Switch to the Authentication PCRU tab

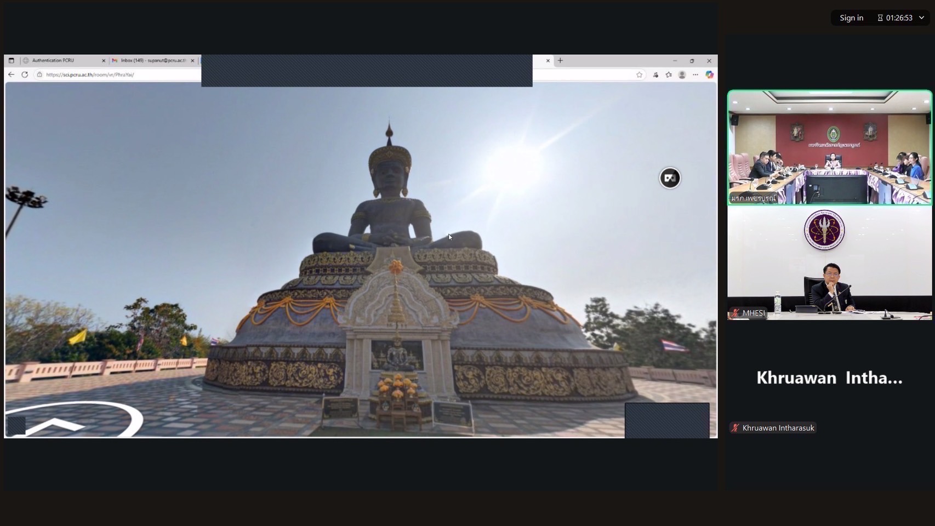tap(60, 60)
